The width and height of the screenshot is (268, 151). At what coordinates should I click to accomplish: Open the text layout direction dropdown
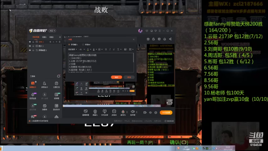pos(131,49)
